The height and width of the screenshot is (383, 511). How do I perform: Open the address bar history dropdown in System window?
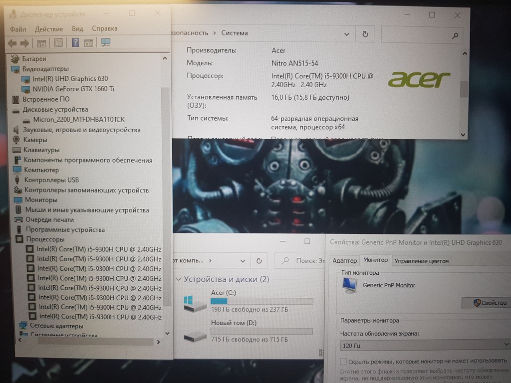347,34
